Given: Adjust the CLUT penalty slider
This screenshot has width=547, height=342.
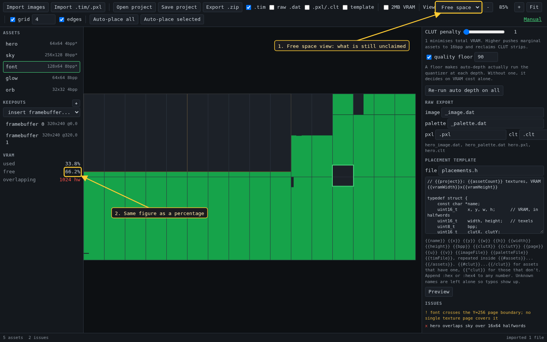Looking at the screenshot, I should pos(484,32).
